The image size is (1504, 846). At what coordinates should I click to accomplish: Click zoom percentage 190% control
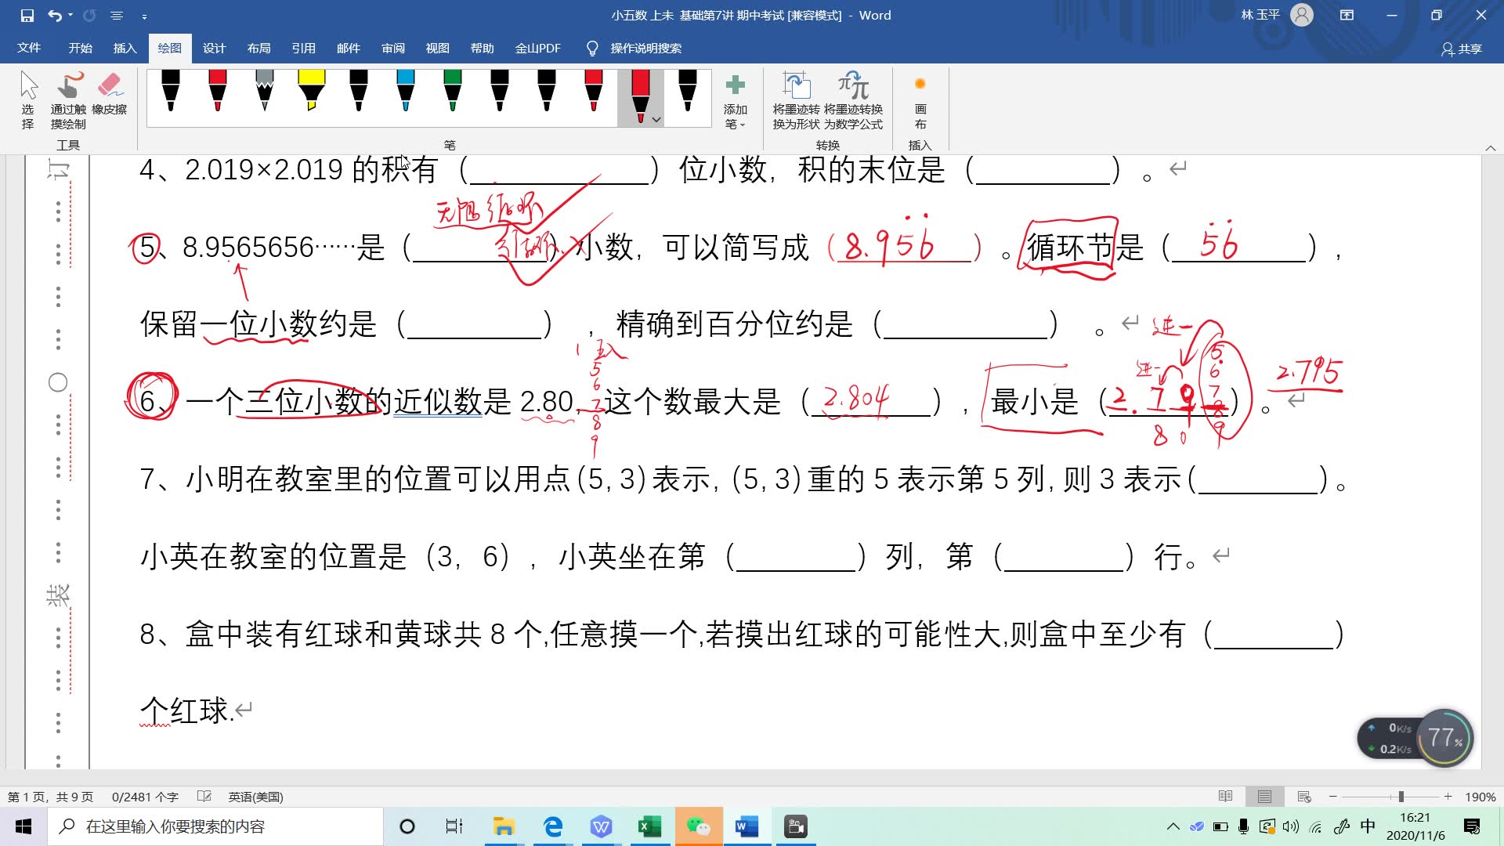click(x=1484, y=795)
